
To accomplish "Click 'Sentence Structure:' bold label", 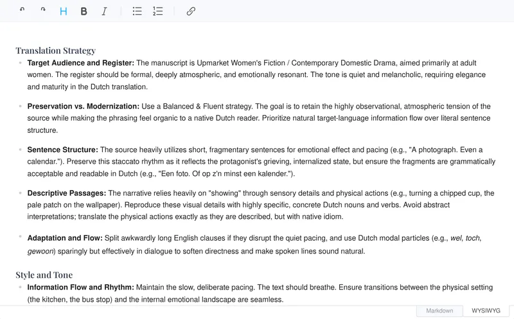I will (x=62, y=150).
